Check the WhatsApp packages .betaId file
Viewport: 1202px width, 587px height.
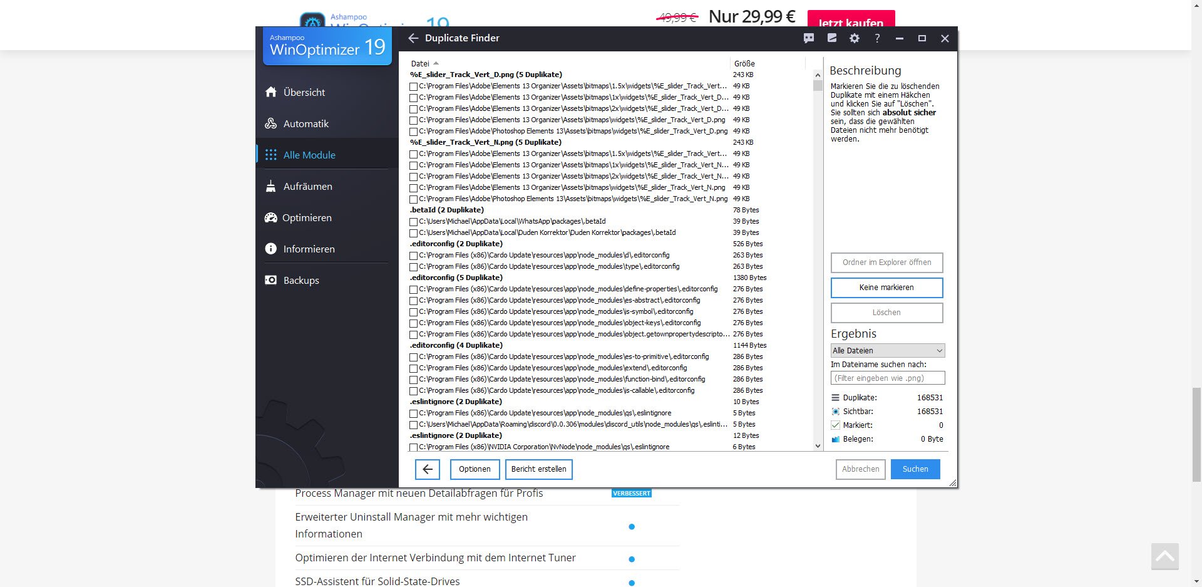tap(413, 222)
